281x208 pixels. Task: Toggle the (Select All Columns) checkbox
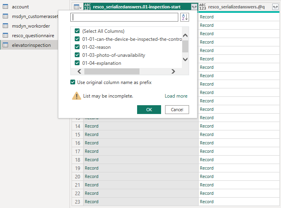(x=77, y=31)
